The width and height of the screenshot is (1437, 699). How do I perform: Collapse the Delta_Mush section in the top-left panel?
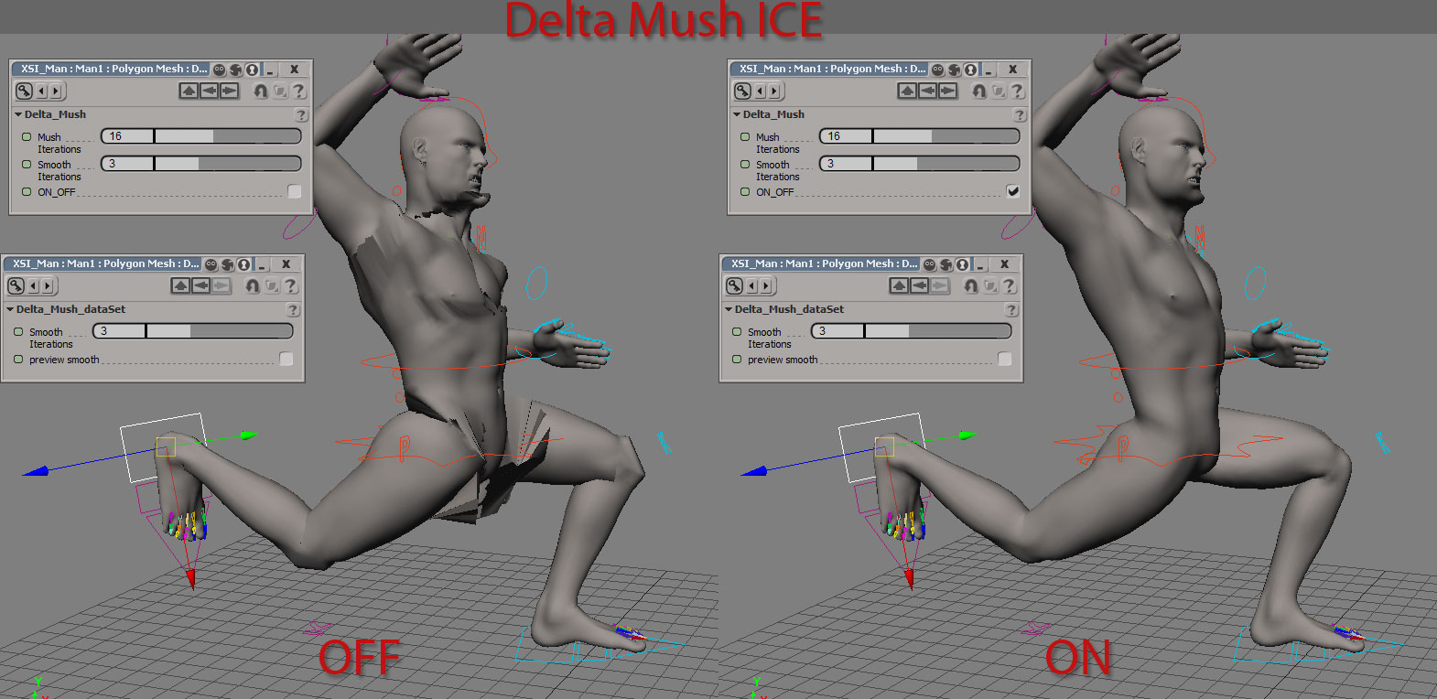(x=18, y=114)
